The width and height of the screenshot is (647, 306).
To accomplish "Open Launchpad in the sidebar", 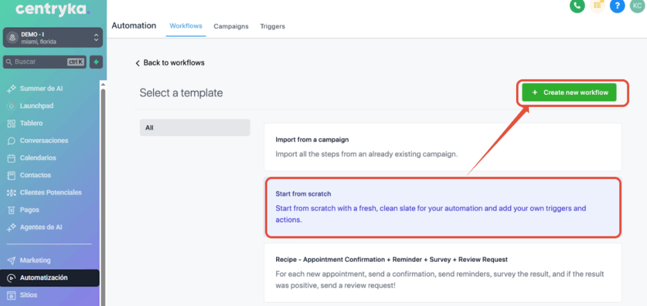I will click(x=35, y=106).
